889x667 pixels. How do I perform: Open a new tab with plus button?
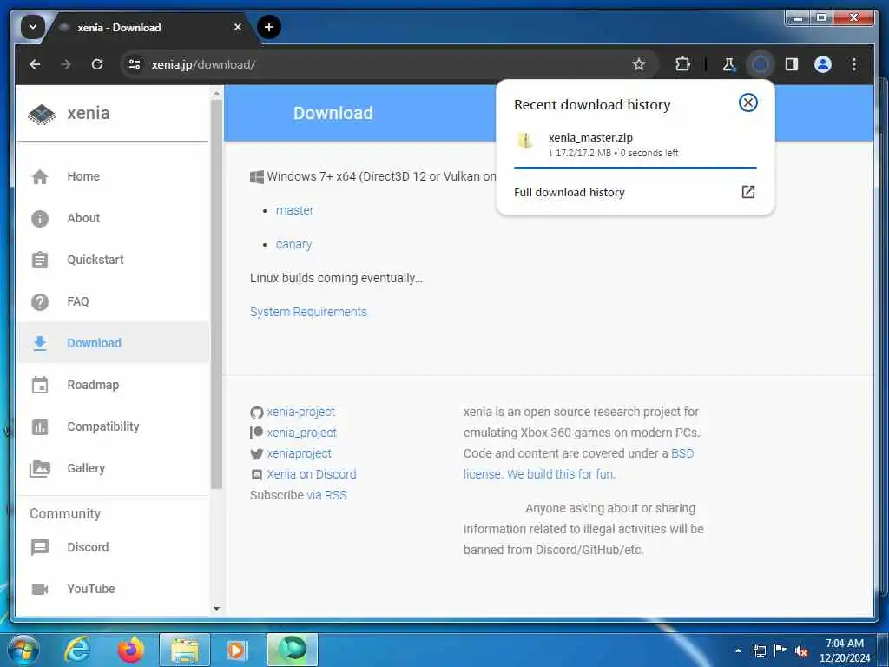269,27
